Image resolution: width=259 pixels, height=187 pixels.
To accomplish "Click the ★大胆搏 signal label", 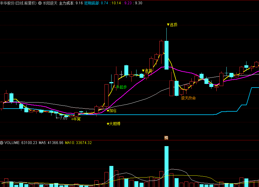I will (x=113, y=124).
